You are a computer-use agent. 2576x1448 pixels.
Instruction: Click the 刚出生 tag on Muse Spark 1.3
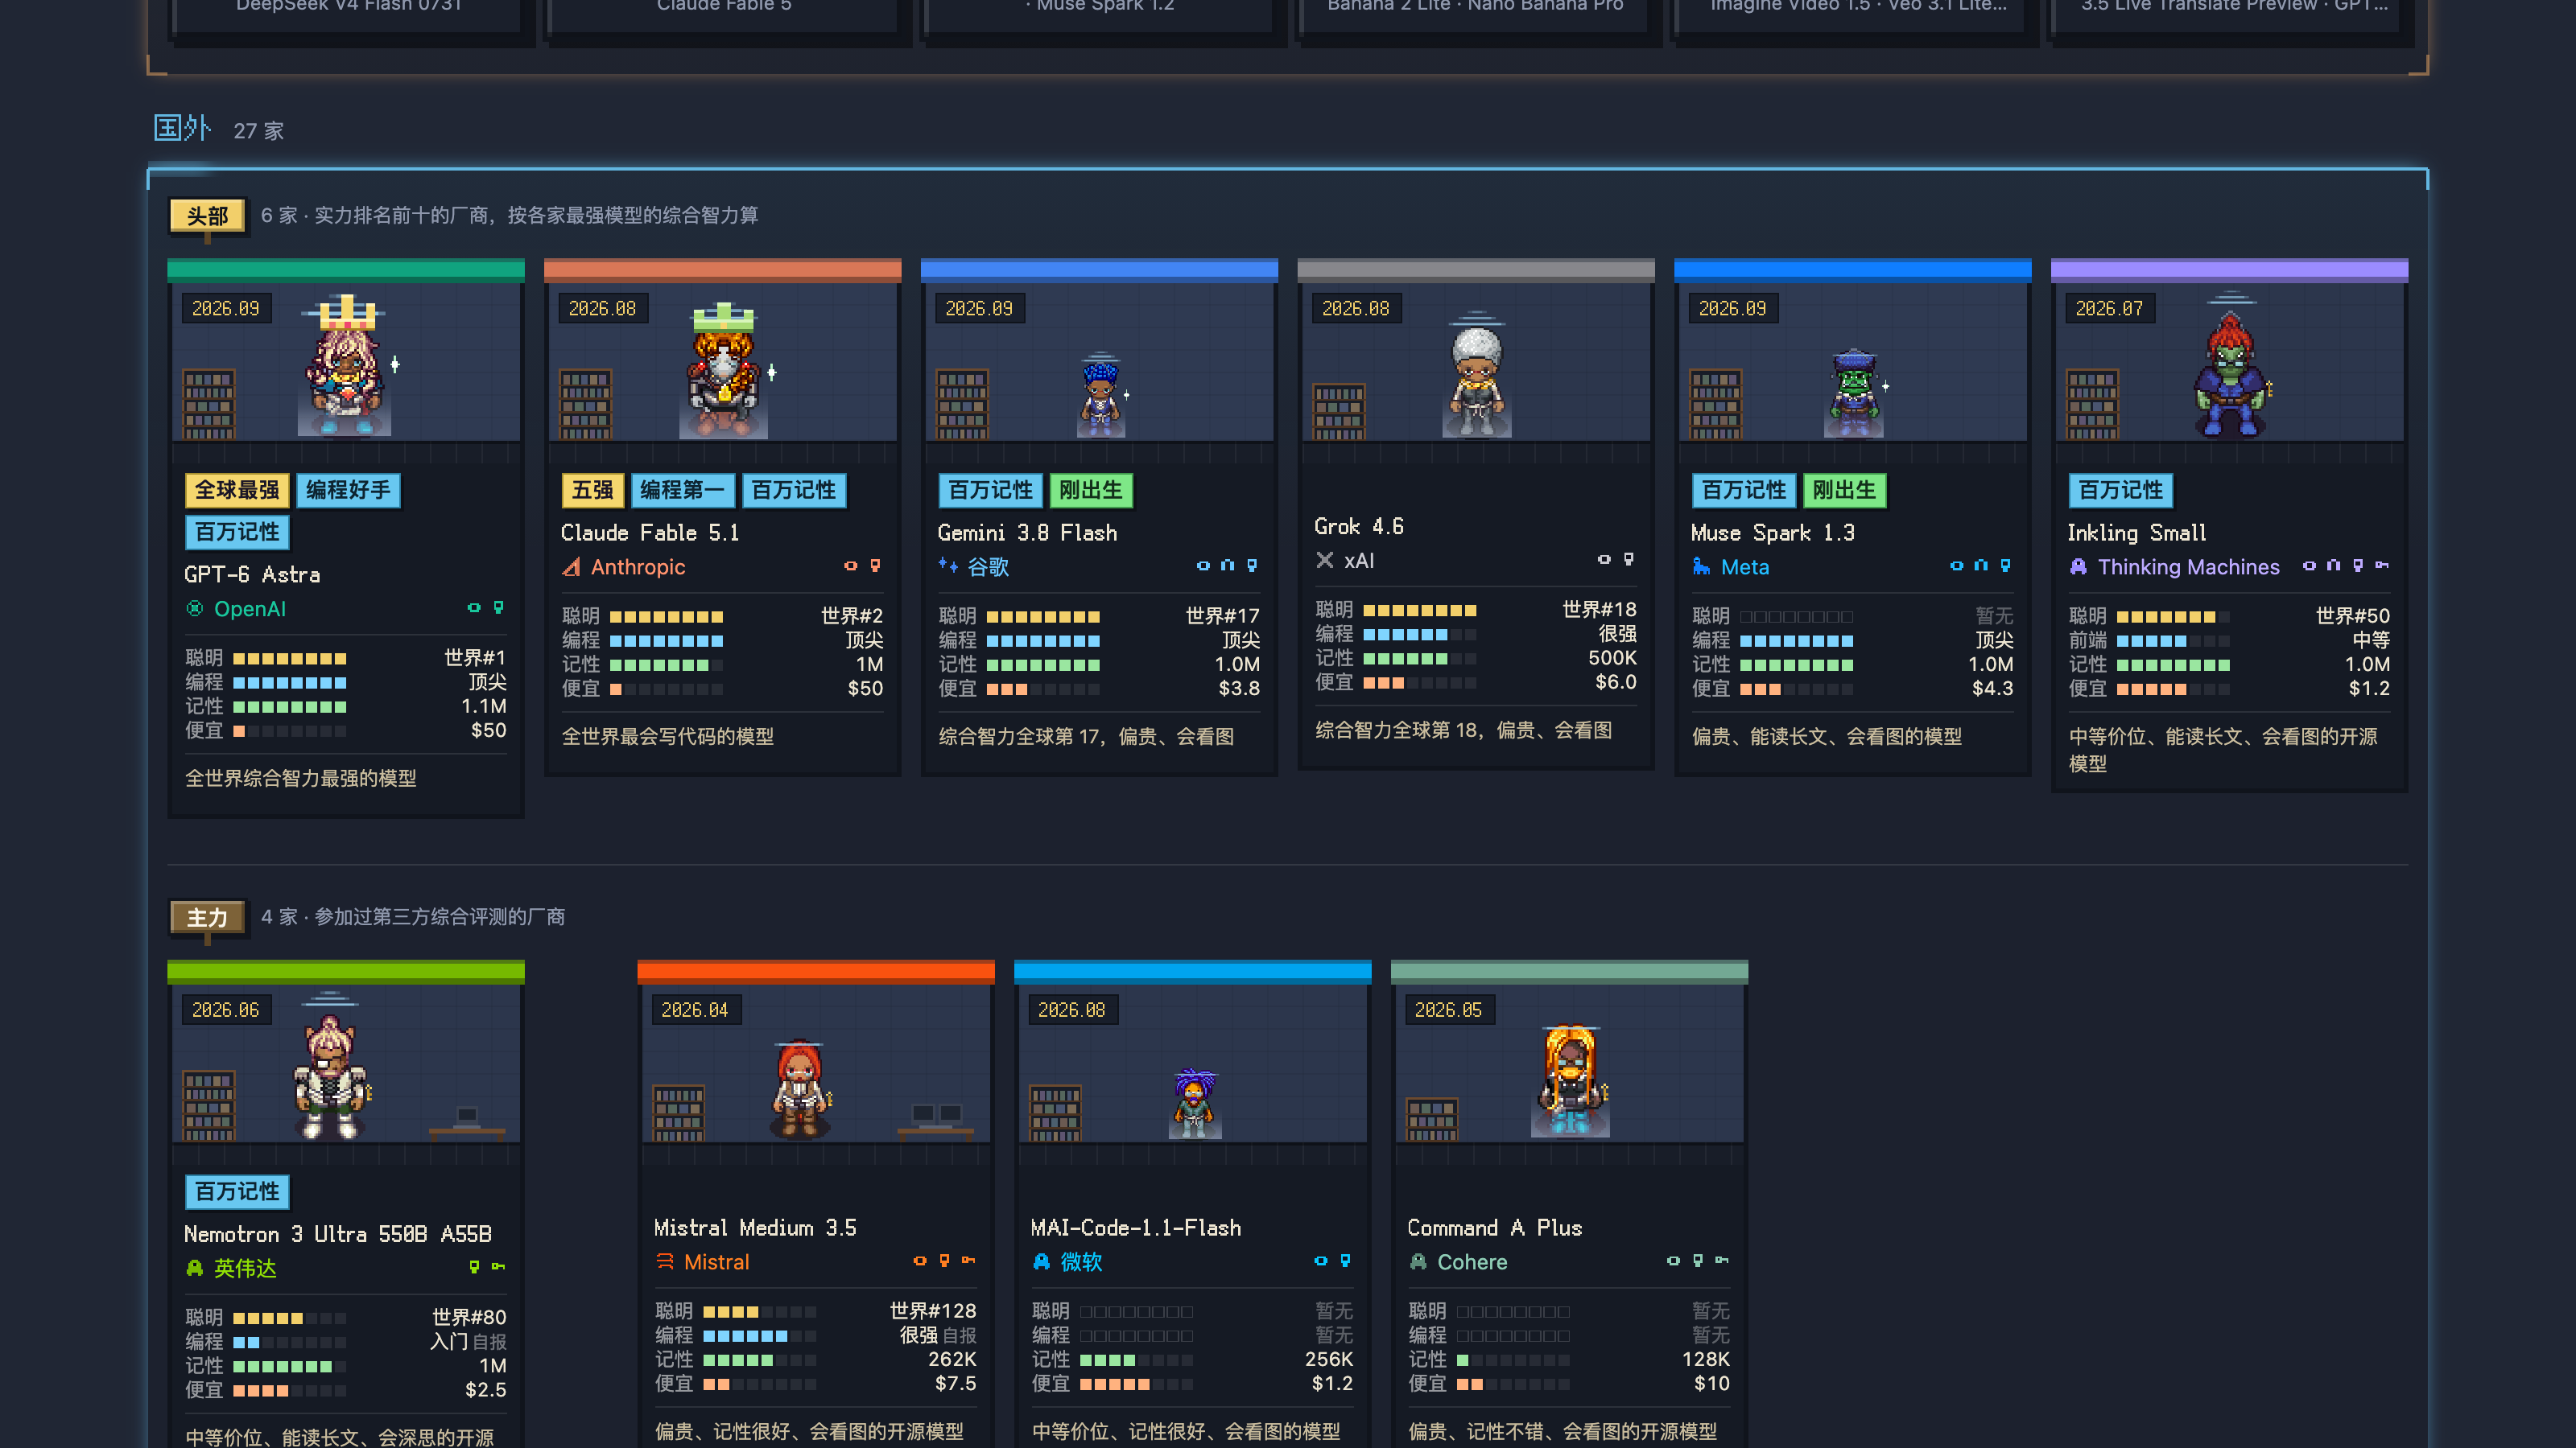1844,491
